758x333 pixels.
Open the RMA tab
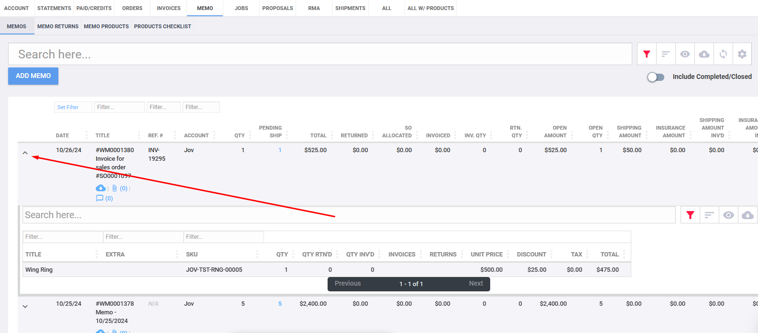point(314,8)
